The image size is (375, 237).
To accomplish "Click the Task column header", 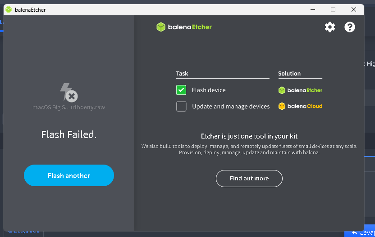I will [182, 73].
